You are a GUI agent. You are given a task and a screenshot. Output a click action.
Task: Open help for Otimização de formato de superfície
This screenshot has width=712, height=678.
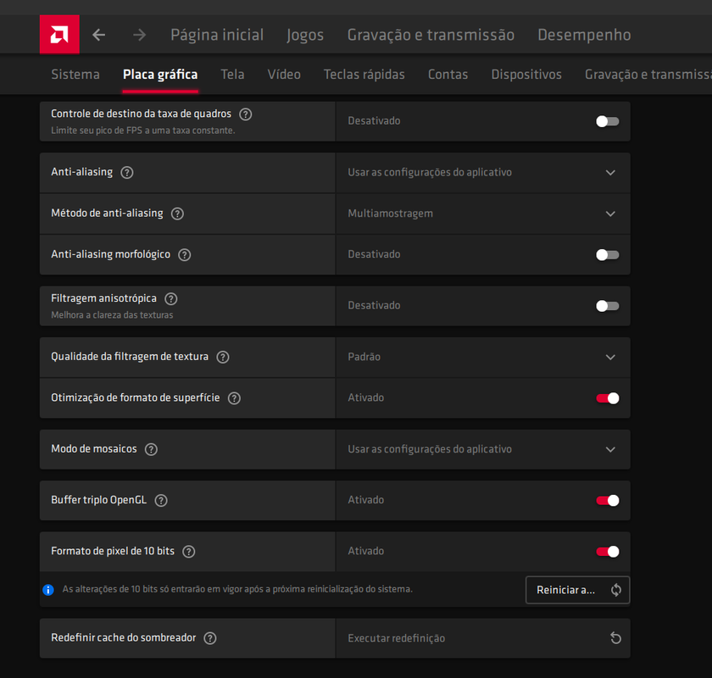tap(234, 398)
